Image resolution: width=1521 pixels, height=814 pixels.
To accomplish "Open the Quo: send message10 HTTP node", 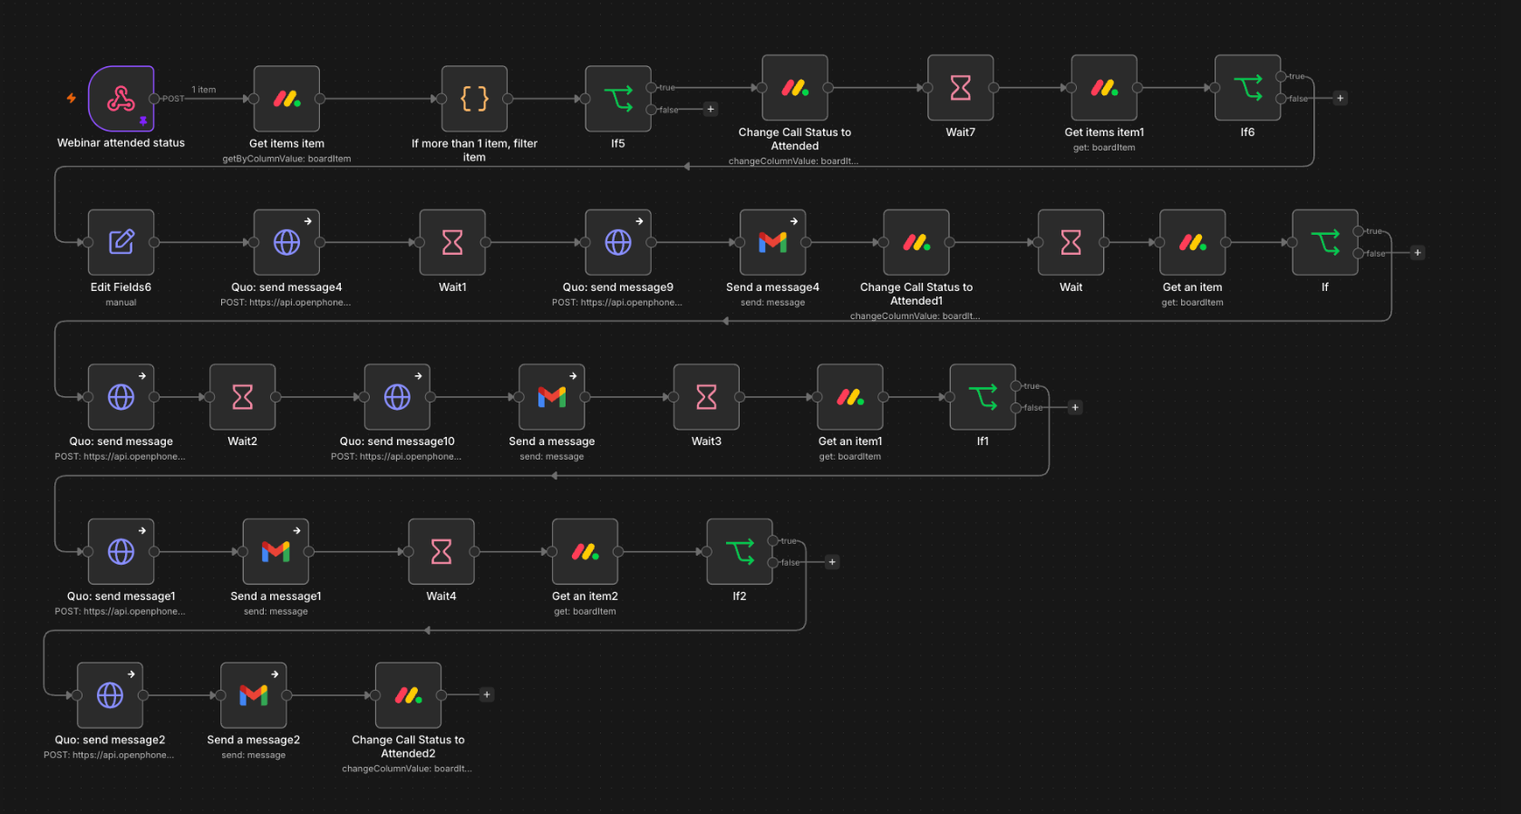I will 397,397.
